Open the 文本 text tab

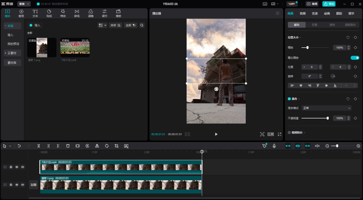[x=35, y=13]
